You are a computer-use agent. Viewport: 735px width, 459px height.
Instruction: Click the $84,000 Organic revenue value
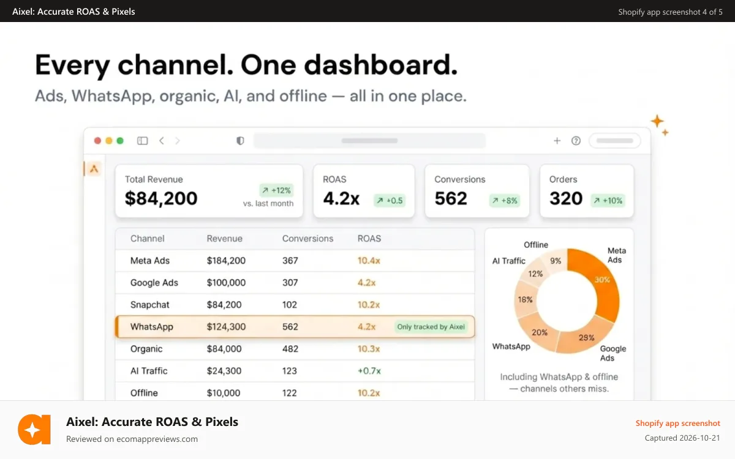tap(224, 349)
